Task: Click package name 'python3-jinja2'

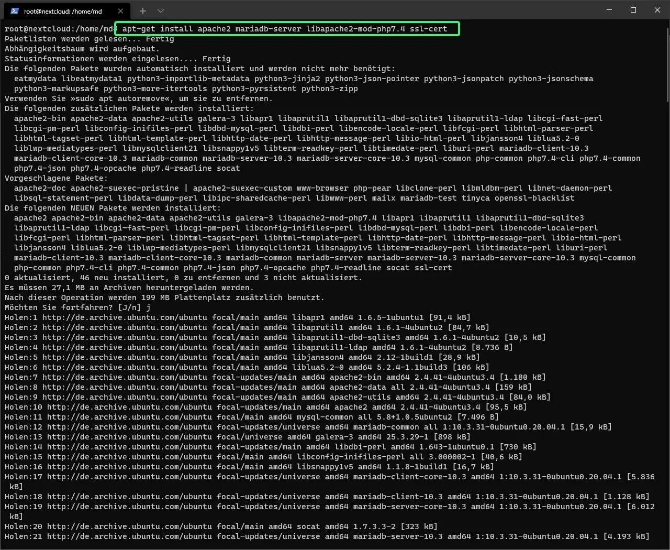Action: click(x=287, y=79)
